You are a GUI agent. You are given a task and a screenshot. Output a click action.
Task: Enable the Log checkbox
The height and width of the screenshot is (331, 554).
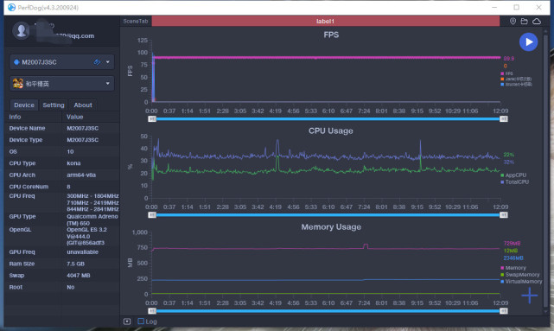(141, 321)
